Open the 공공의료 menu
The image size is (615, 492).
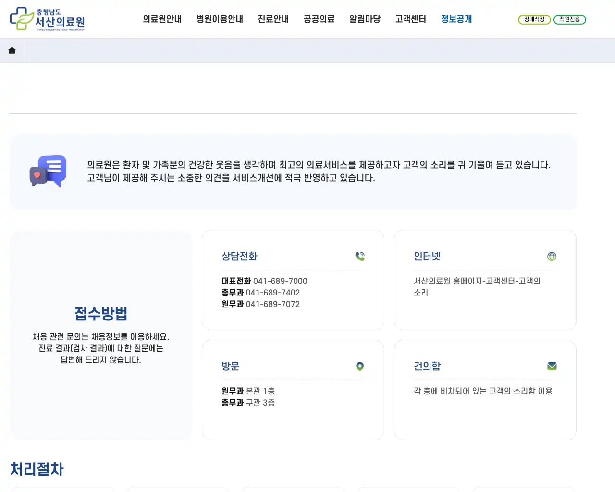(319, 19)
